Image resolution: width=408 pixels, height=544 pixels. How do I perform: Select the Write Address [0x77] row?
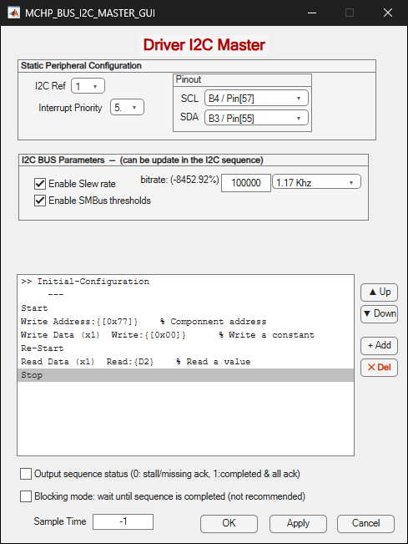coord(185,321)
